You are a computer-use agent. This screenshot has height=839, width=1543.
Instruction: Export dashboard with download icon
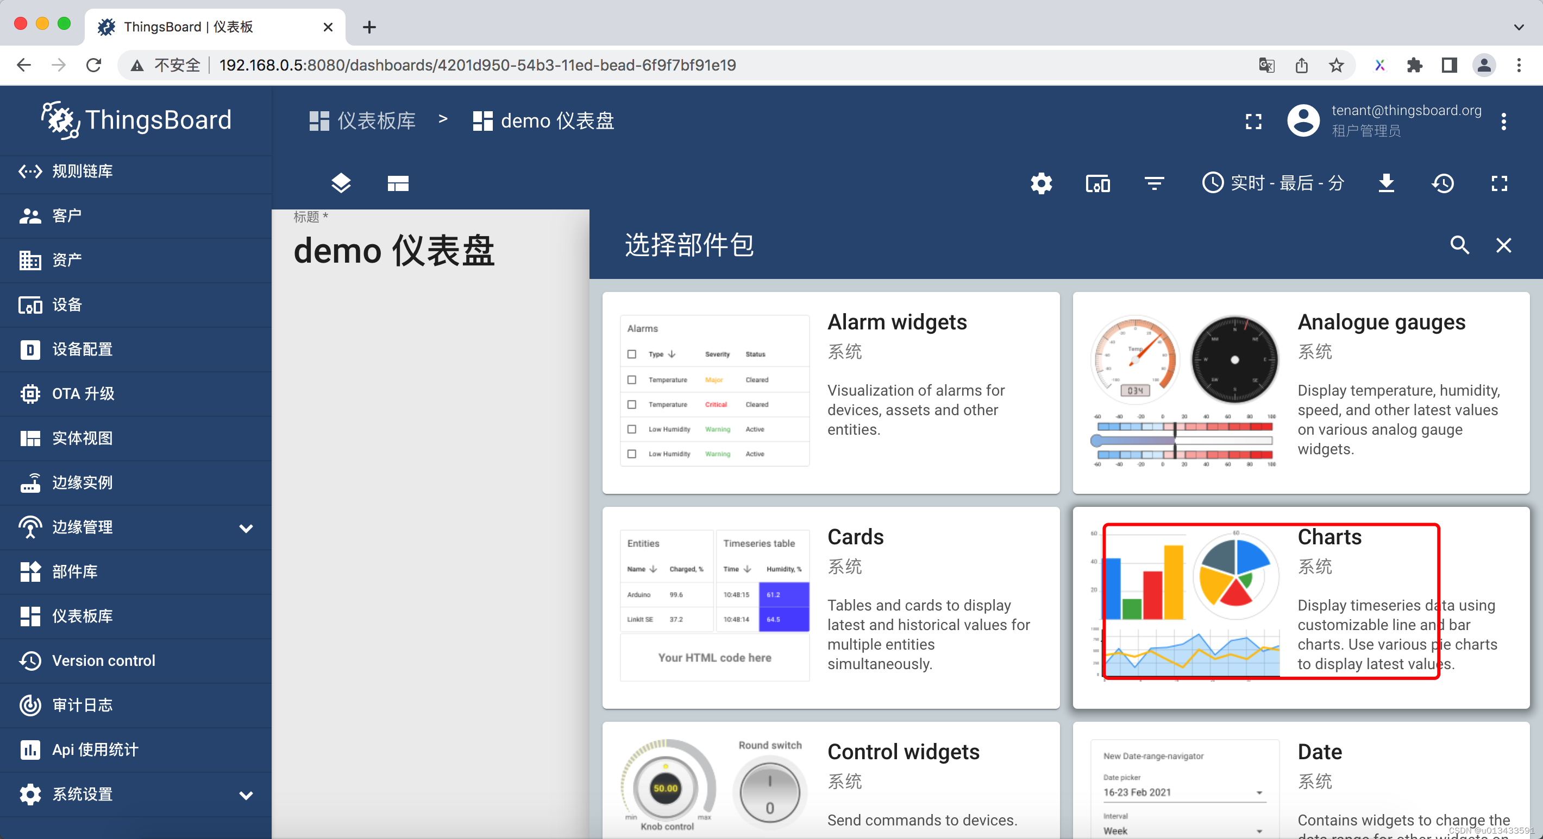[x=1386, y=183]
